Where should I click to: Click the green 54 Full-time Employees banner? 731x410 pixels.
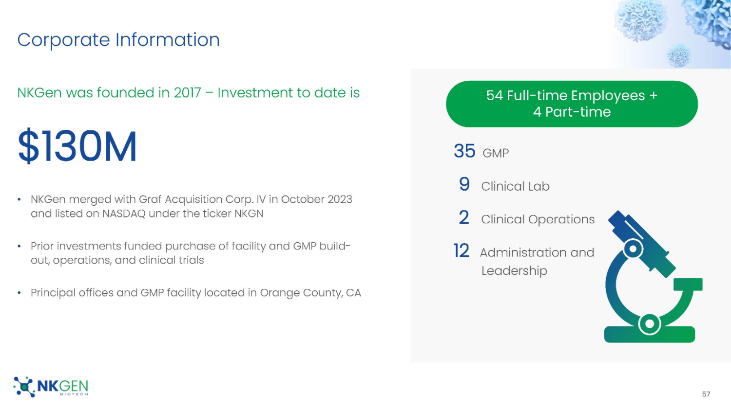pos(572,104)
